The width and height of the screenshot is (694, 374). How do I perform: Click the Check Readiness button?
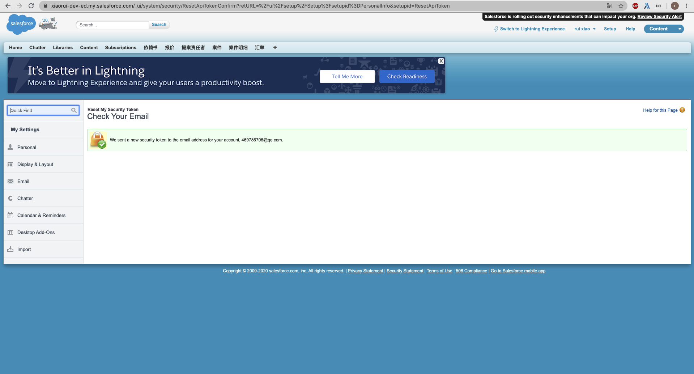406,76
